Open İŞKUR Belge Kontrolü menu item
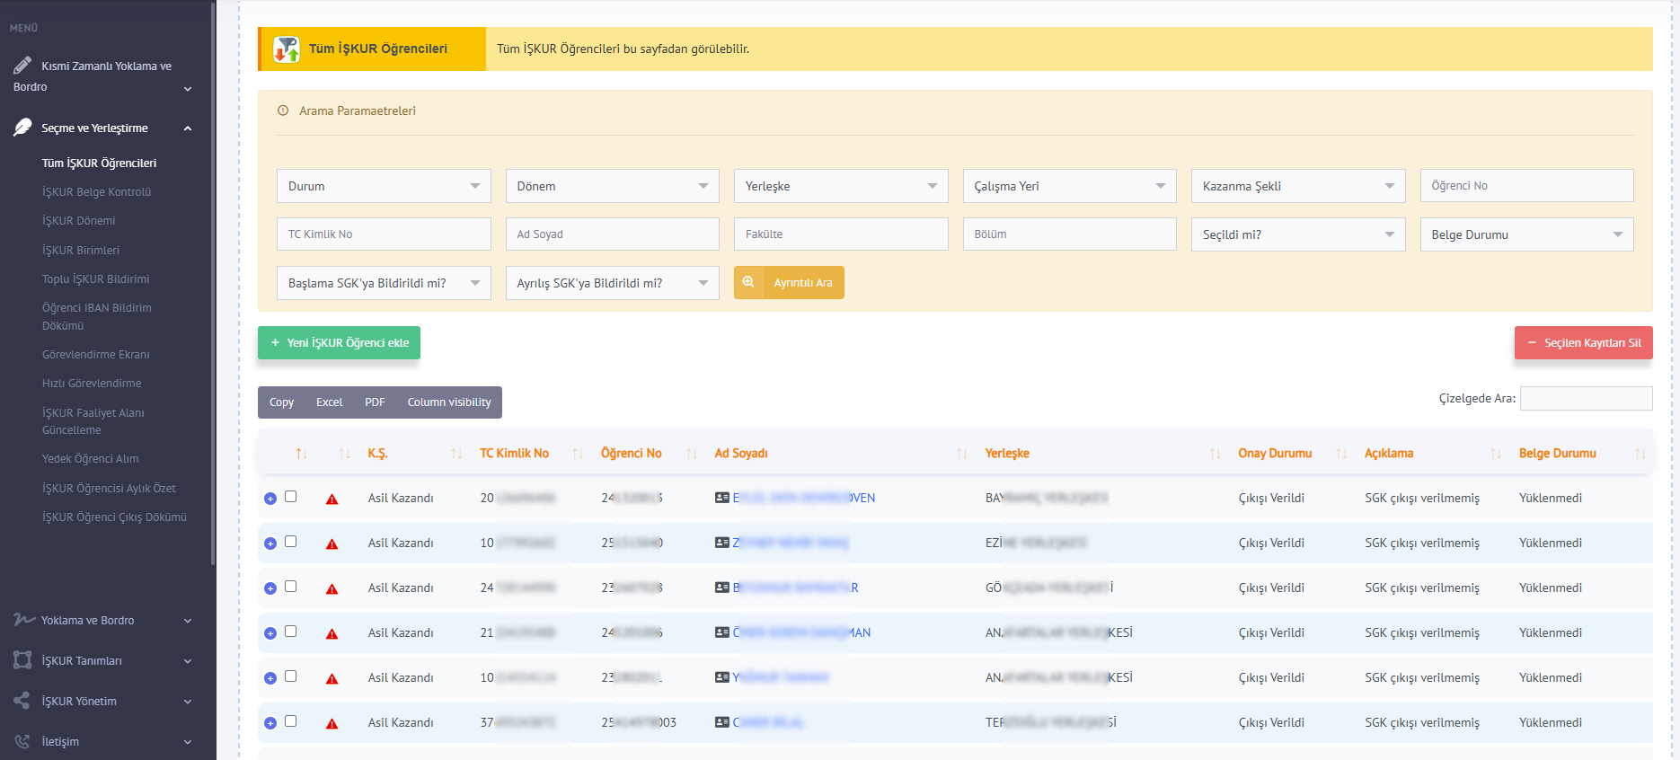 (x=96, y=192)
